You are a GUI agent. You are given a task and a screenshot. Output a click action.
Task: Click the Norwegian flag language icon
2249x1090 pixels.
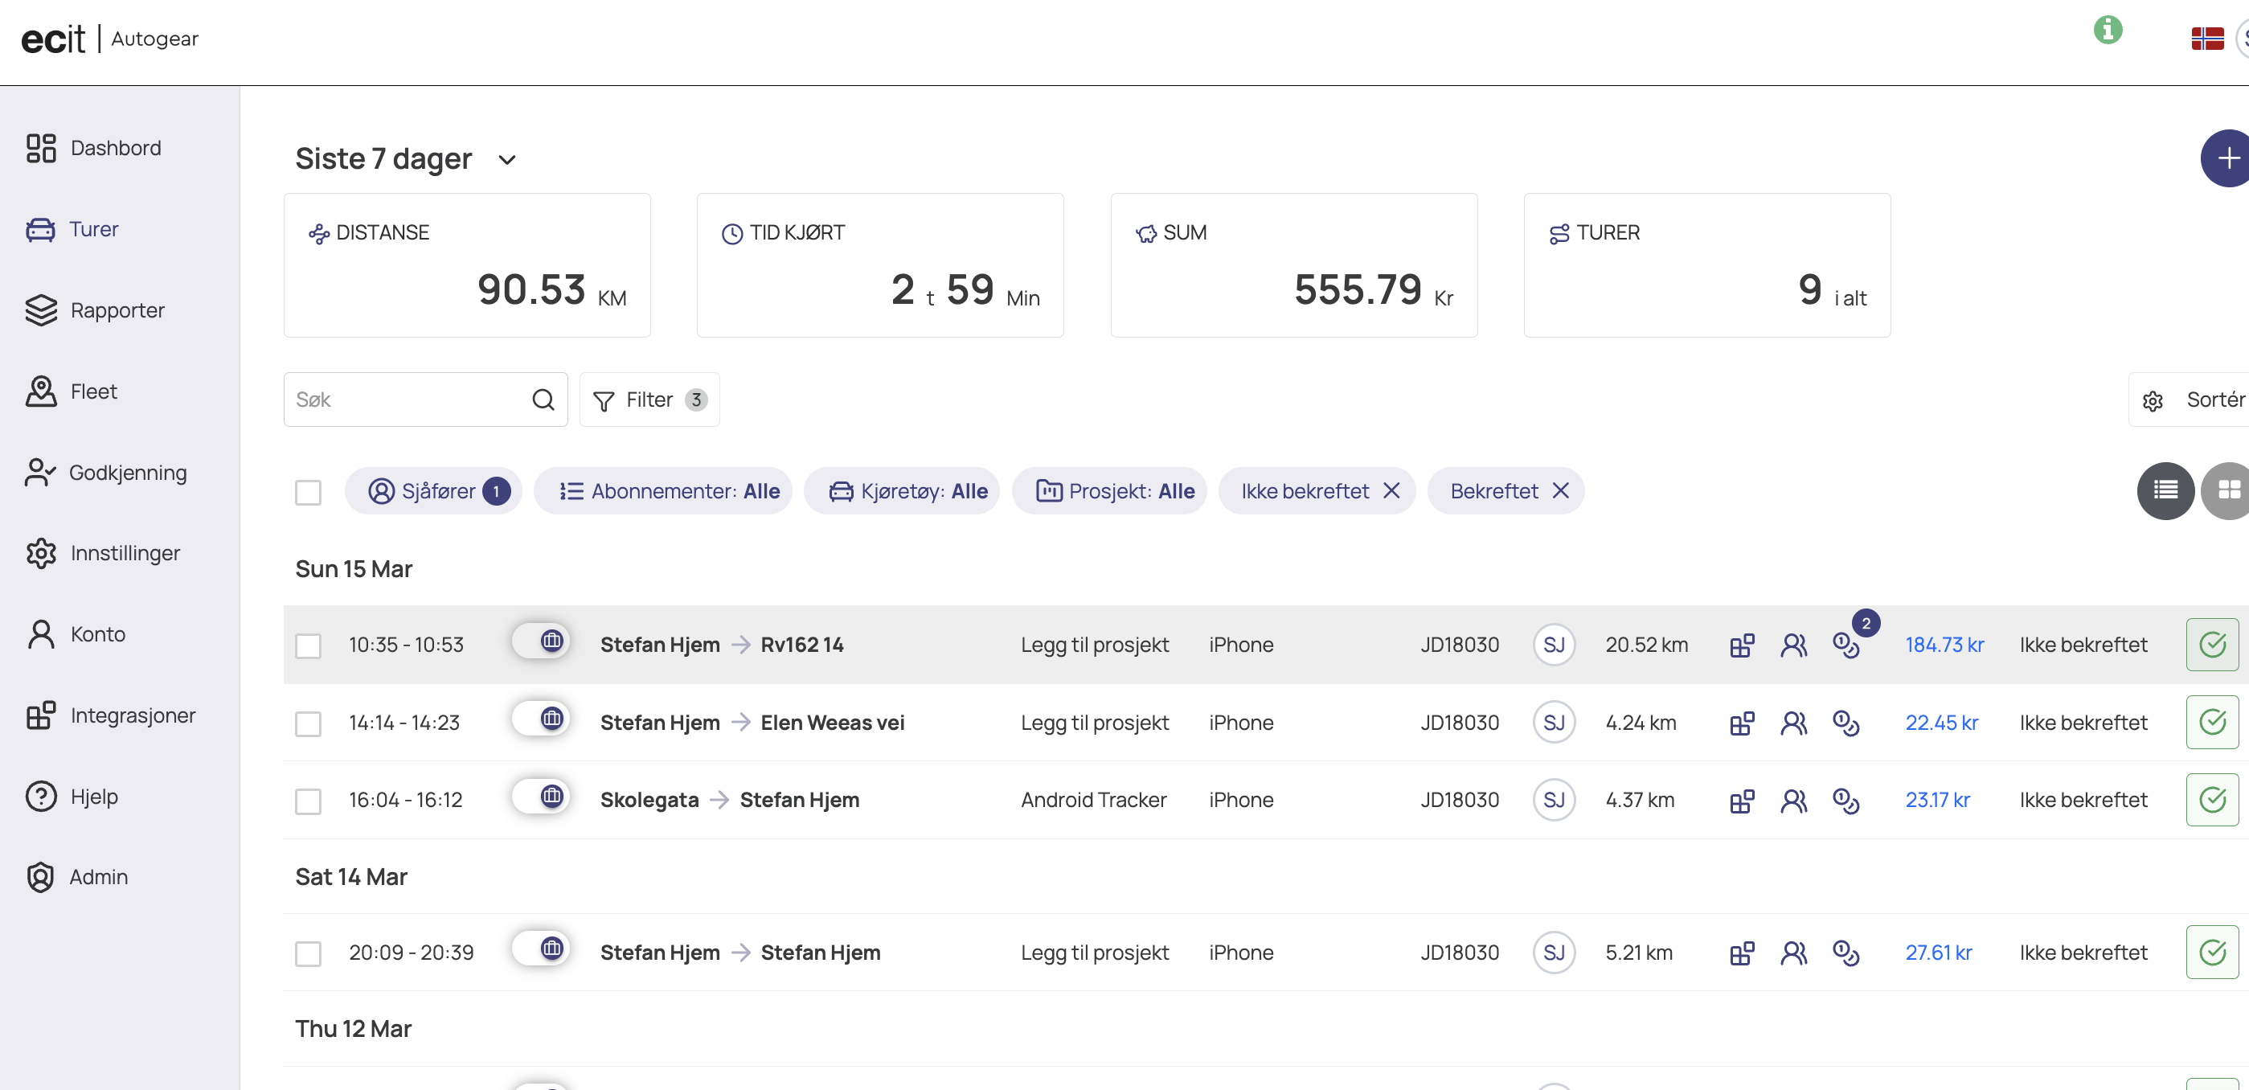(x=2206, y=39)
